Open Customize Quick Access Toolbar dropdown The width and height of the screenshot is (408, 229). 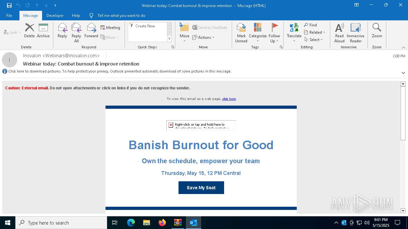(55, 5)
